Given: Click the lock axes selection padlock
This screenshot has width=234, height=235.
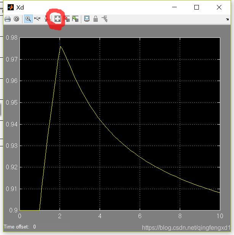Looking at the screenshot, I should tap(95, 19).
